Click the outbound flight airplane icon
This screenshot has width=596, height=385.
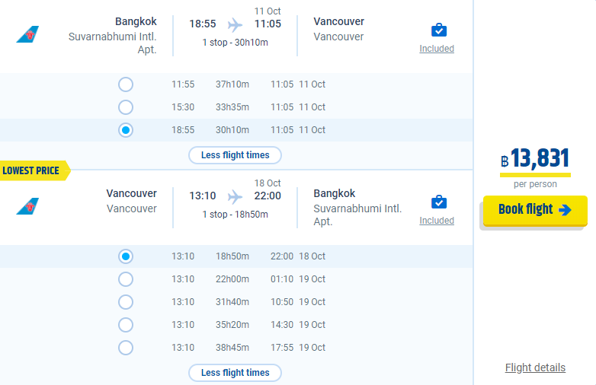click(x=235, y=25)
